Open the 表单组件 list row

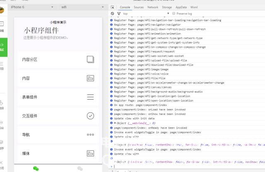tap(58, 97)
